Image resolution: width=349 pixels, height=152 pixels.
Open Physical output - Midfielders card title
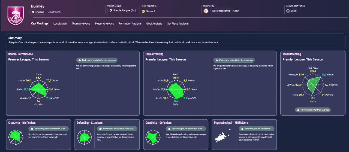pyautogui.click(x=231, y=123)
